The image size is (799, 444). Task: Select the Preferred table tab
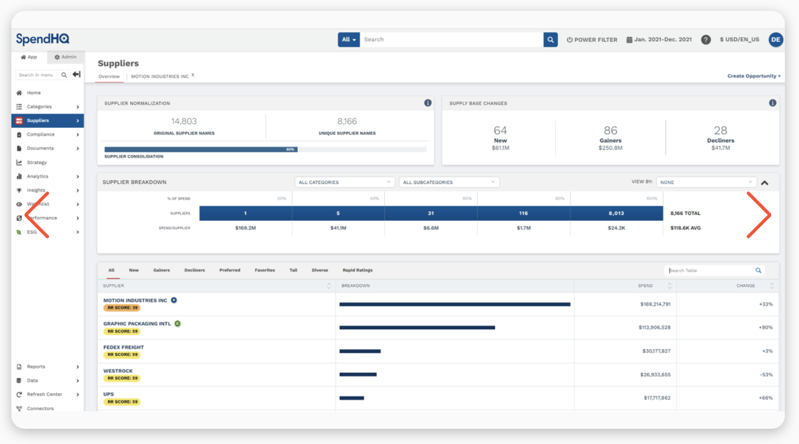[230, 270]
